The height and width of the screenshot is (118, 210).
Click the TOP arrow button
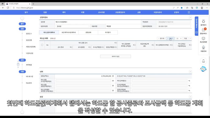pyautogui.click(x=203, y=61)
